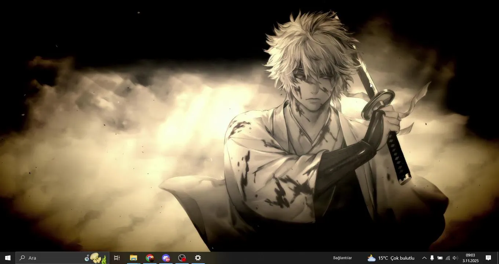Image resolution: width=499 pixels, height=264 pixels.
Task: Click the Bağlantılar toolbar label
Action: pyautogui.click(x=342, y=258)
